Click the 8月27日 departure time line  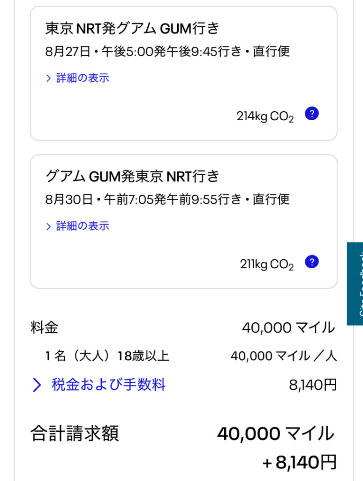[x=167, y=51]
